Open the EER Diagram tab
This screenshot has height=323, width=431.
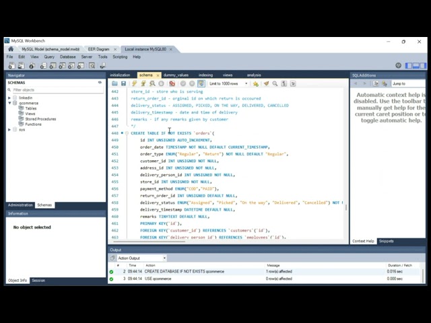98,49
